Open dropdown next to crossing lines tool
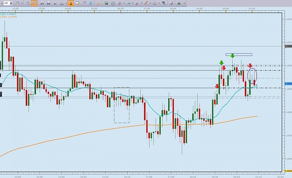The image size is (292, 178). click(124, 3)
